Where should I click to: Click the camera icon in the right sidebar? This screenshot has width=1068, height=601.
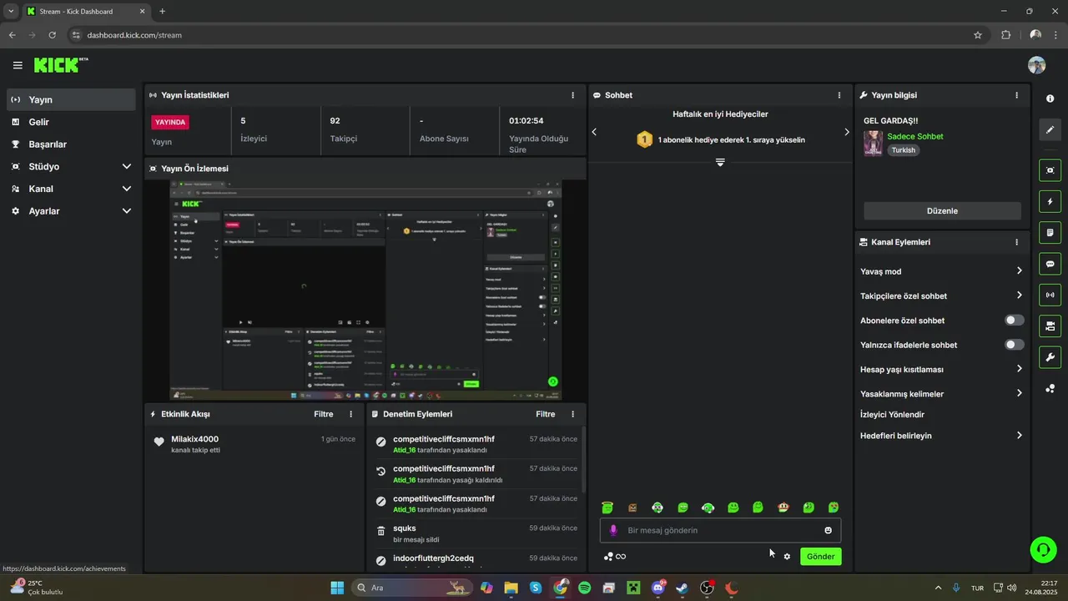coord(1050,326)
